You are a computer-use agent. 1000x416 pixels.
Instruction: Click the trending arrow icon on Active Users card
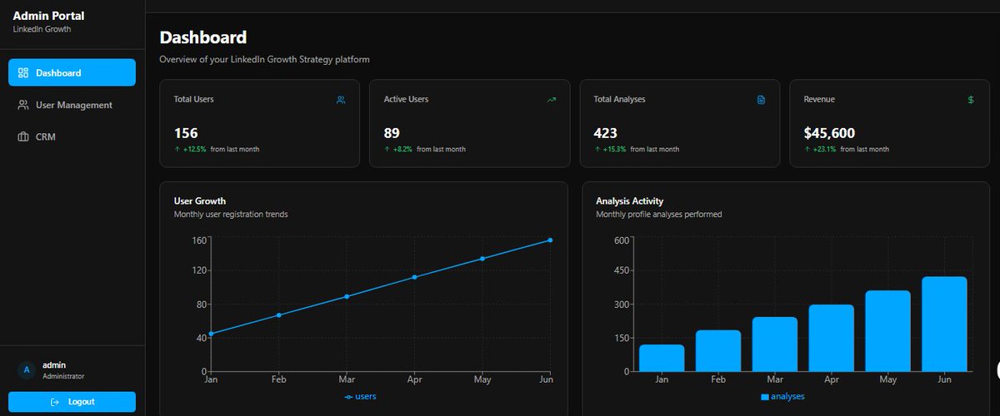point(551,100)
